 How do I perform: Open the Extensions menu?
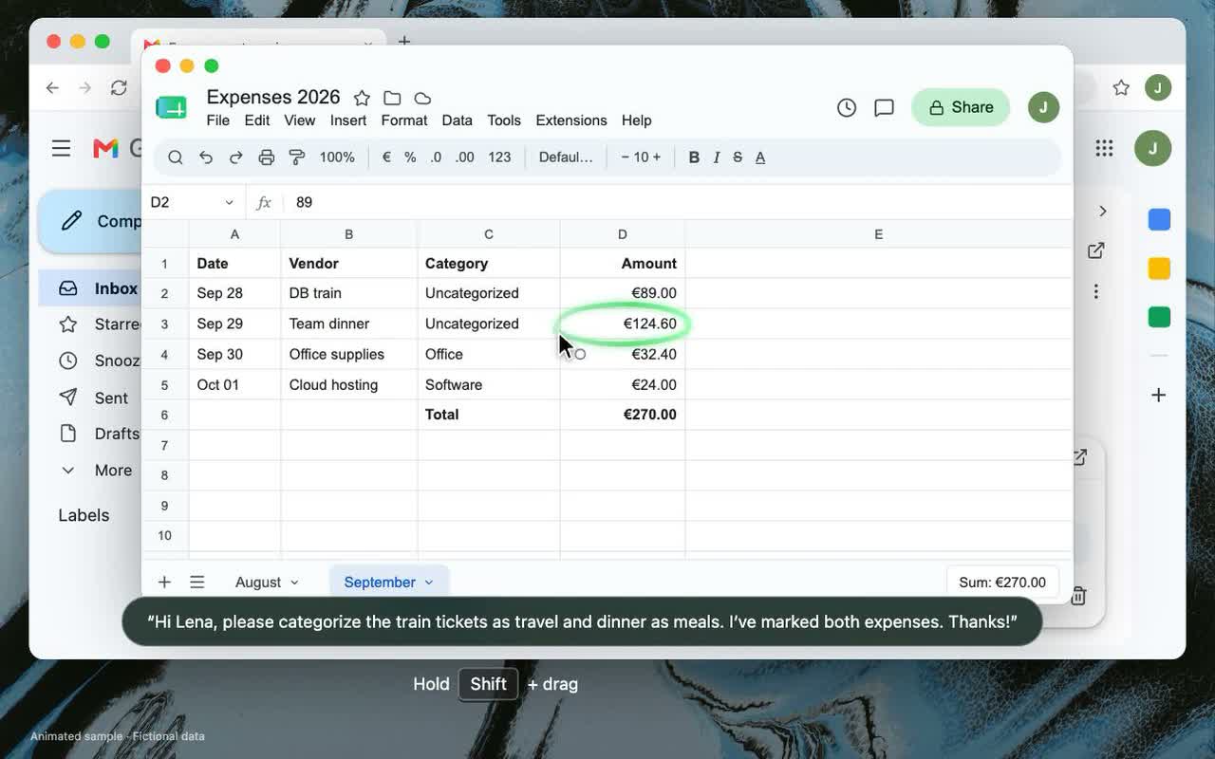[x=571, y=120]
